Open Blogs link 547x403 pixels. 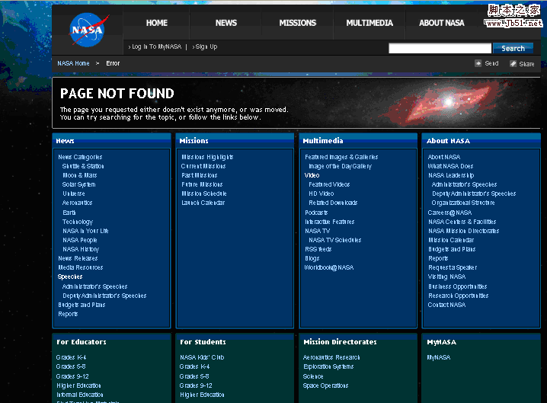[312, 258]
